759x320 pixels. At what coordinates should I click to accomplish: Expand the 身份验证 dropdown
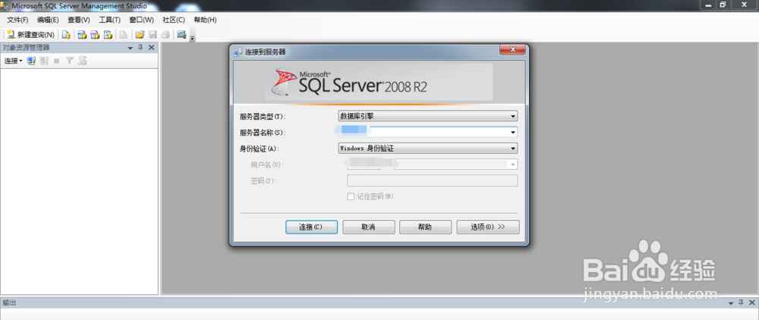click(x=512, y=149)
